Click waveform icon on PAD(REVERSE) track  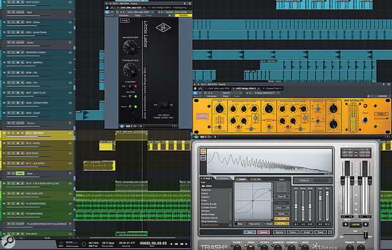click(70, 214)
